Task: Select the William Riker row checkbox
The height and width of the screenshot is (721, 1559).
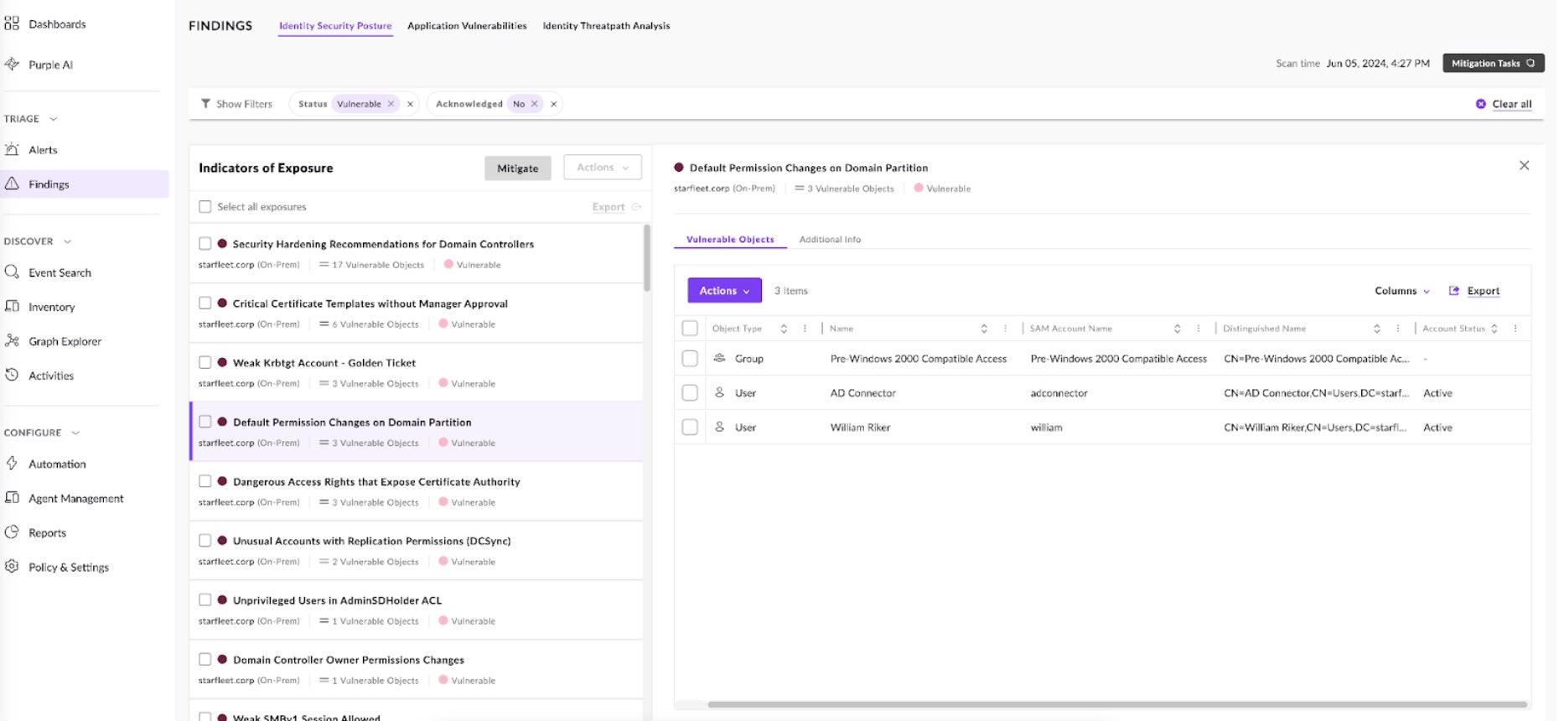Action: [x=690, y=427]
